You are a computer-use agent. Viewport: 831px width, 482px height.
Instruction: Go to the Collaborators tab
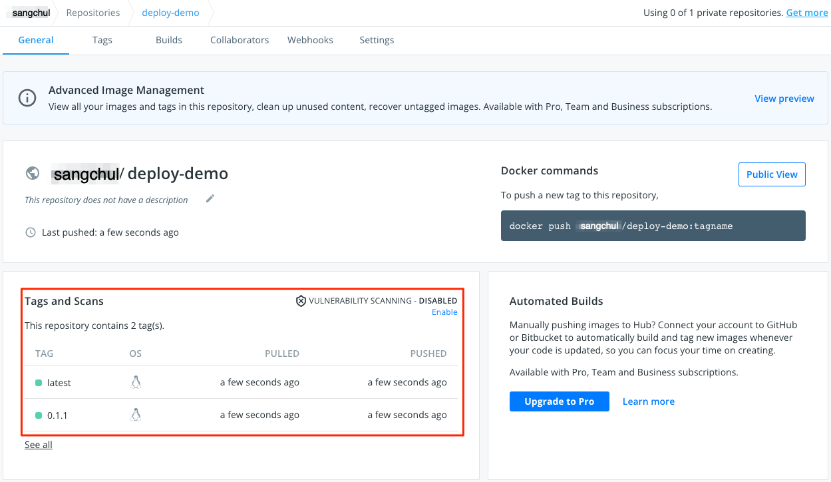pyautogui.click(x=240, y=40)
